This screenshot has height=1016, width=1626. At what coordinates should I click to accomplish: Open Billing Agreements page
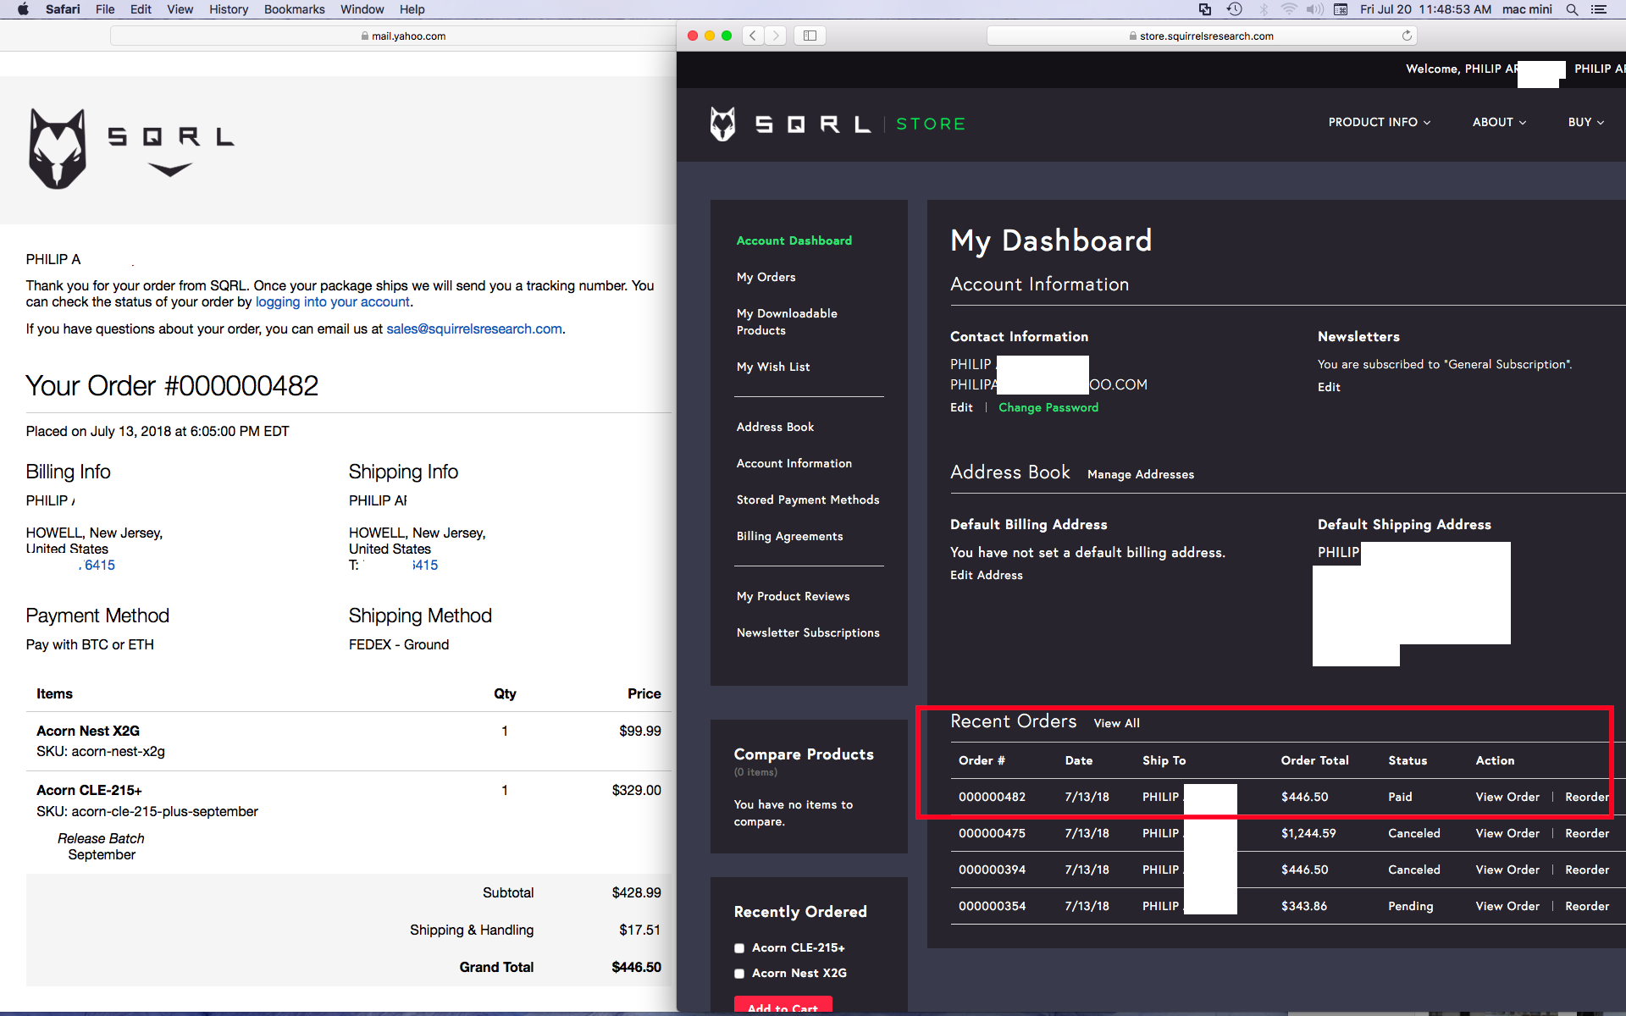789,536
